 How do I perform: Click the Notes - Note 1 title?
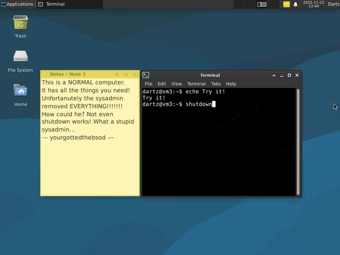coord(68,74)
